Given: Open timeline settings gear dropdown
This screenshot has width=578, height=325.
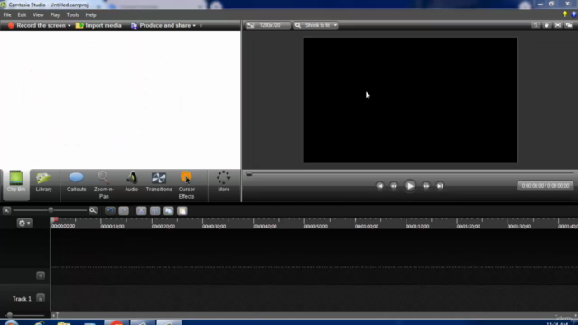Looking at the screenshot, I should point(24,223).
